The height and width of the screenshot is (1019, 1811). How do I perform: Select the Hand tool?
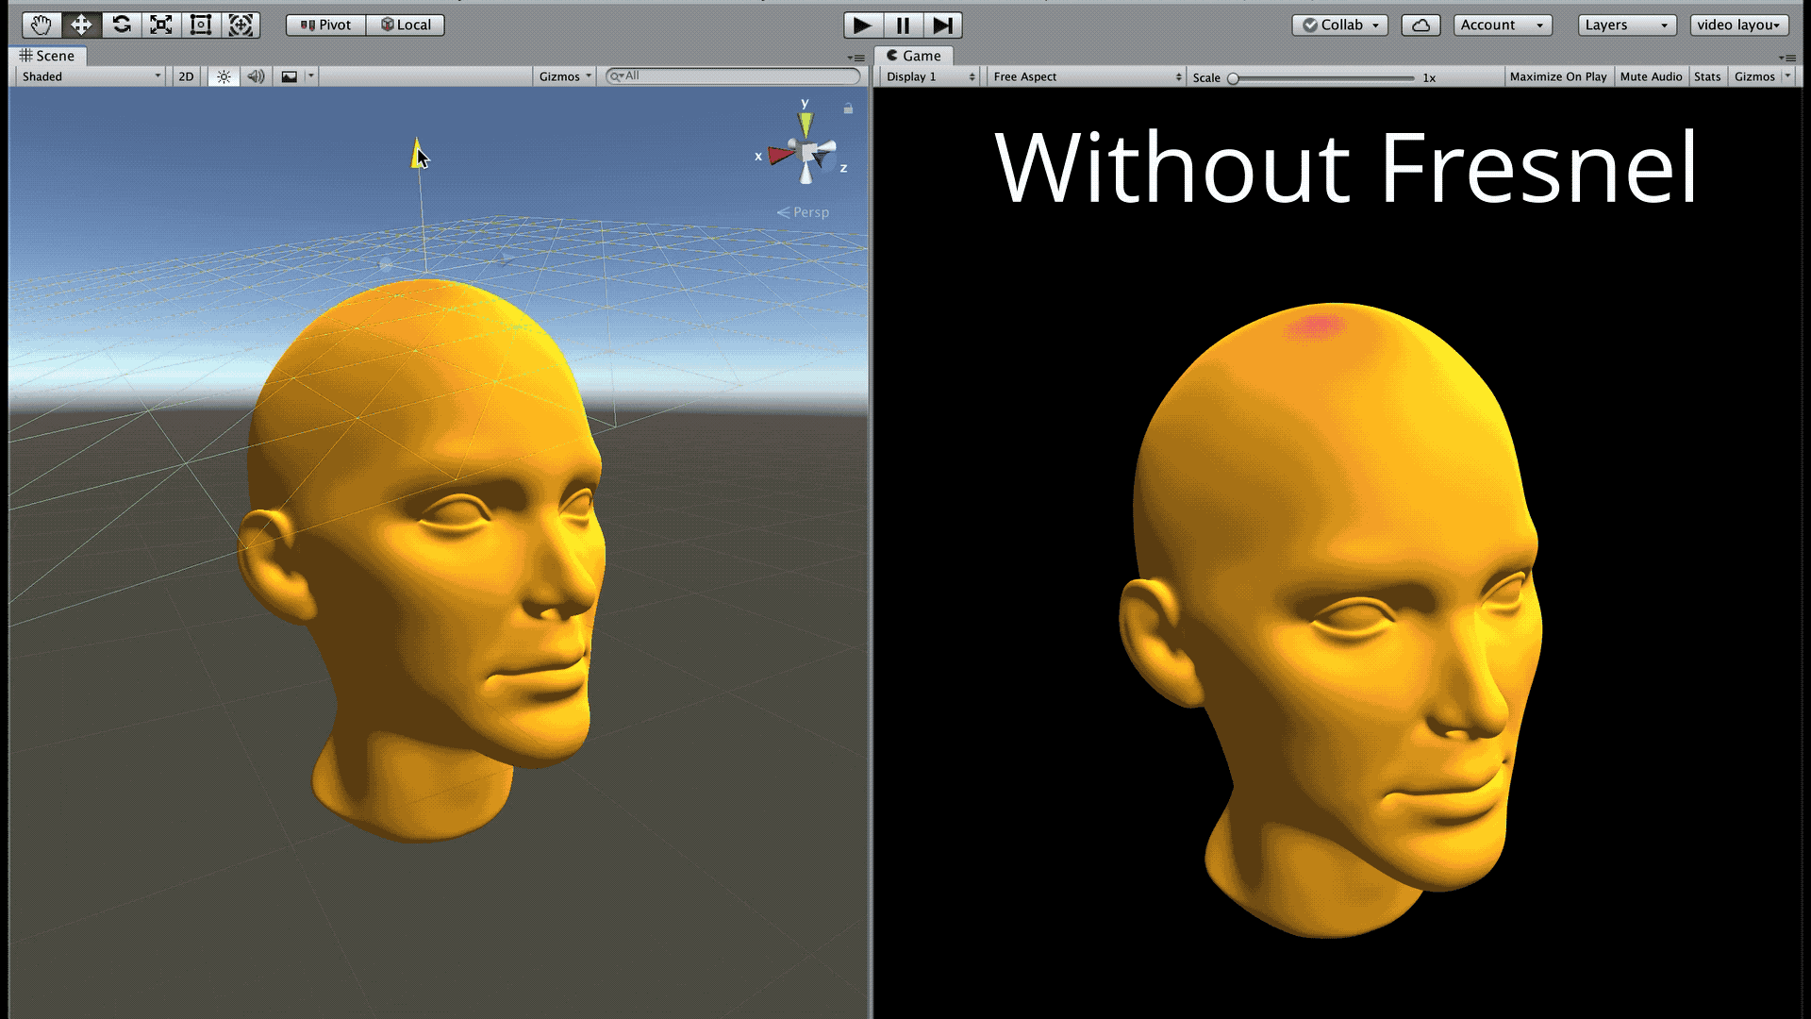pos(41,25)
